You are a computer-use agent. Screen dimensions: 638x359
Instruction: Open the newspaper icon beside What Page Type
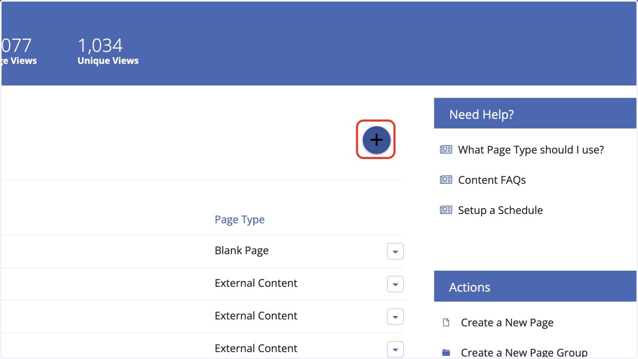point(446,150)
